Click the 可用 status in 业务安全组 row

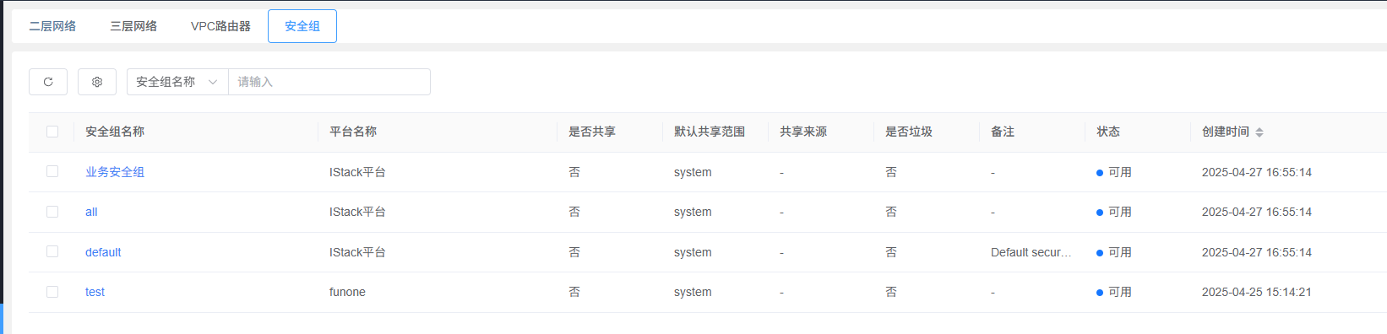pyautogui.click(x=1114, y=172)
